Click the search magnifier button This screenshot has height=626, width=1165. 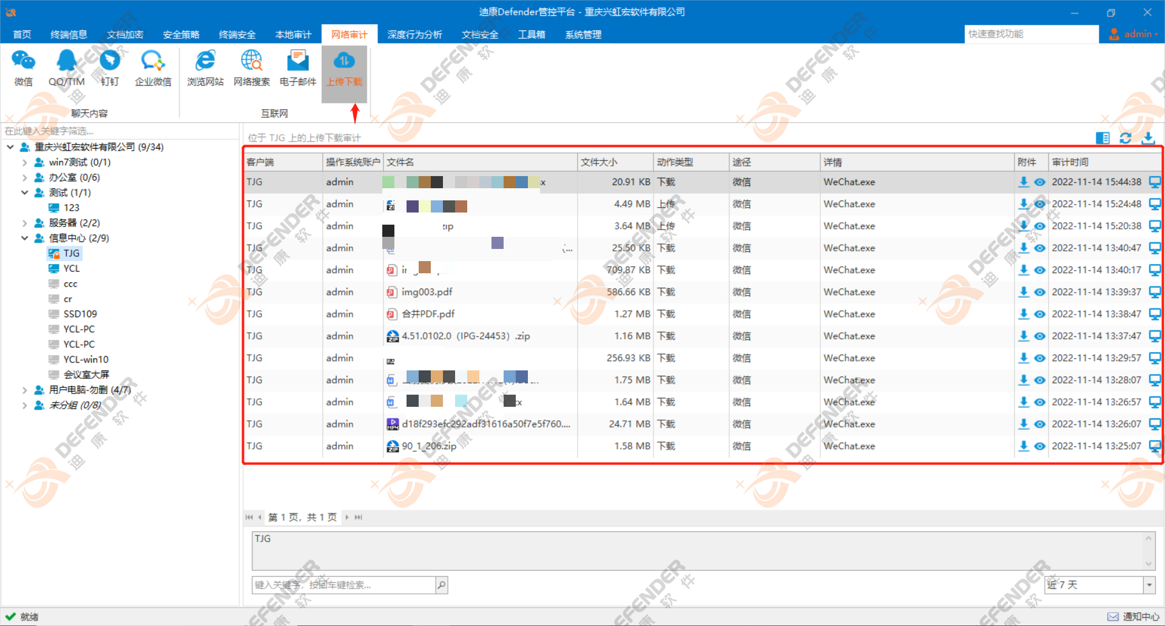(x=442, y=585)
